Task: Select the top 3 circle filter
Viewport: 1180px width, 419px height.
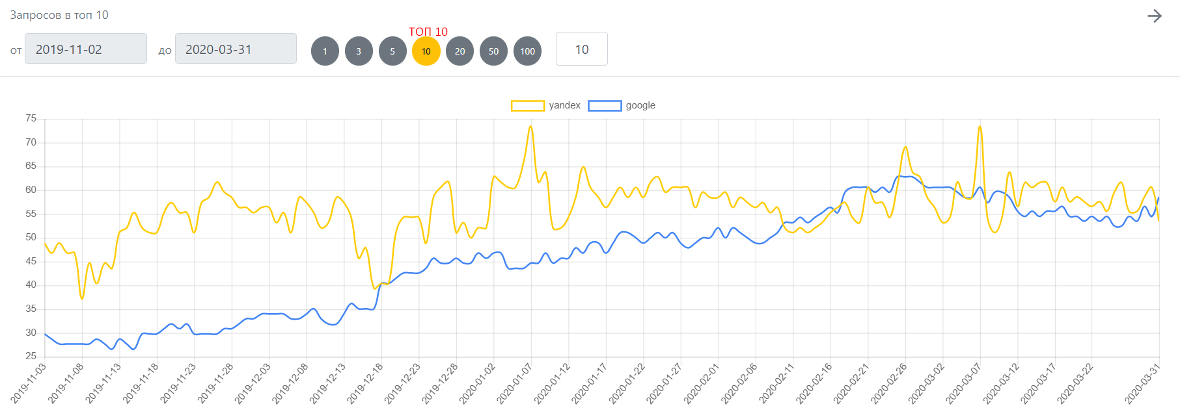Action: (359, 51)
